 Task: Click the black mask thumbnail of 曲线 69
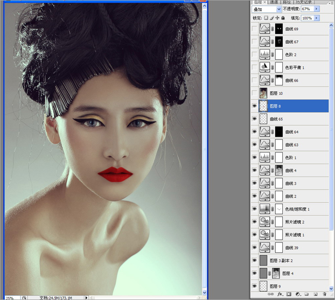279,29
